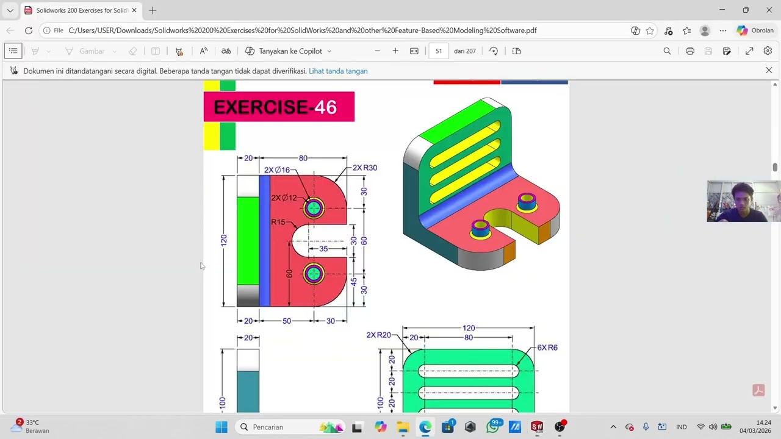Image resolution: width=781 pixels, height=439 pixels.
Task: Open the Lihat tanda tangan link
Action: pyautogui.click(x=338, y=71)
